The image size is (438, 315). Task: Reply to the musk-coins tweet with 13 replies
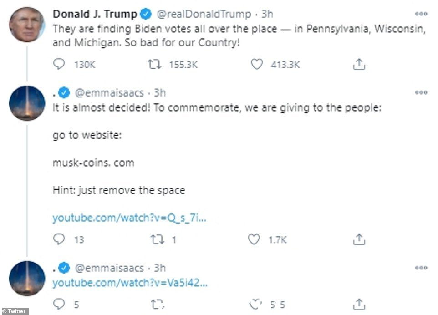point(59,239)
